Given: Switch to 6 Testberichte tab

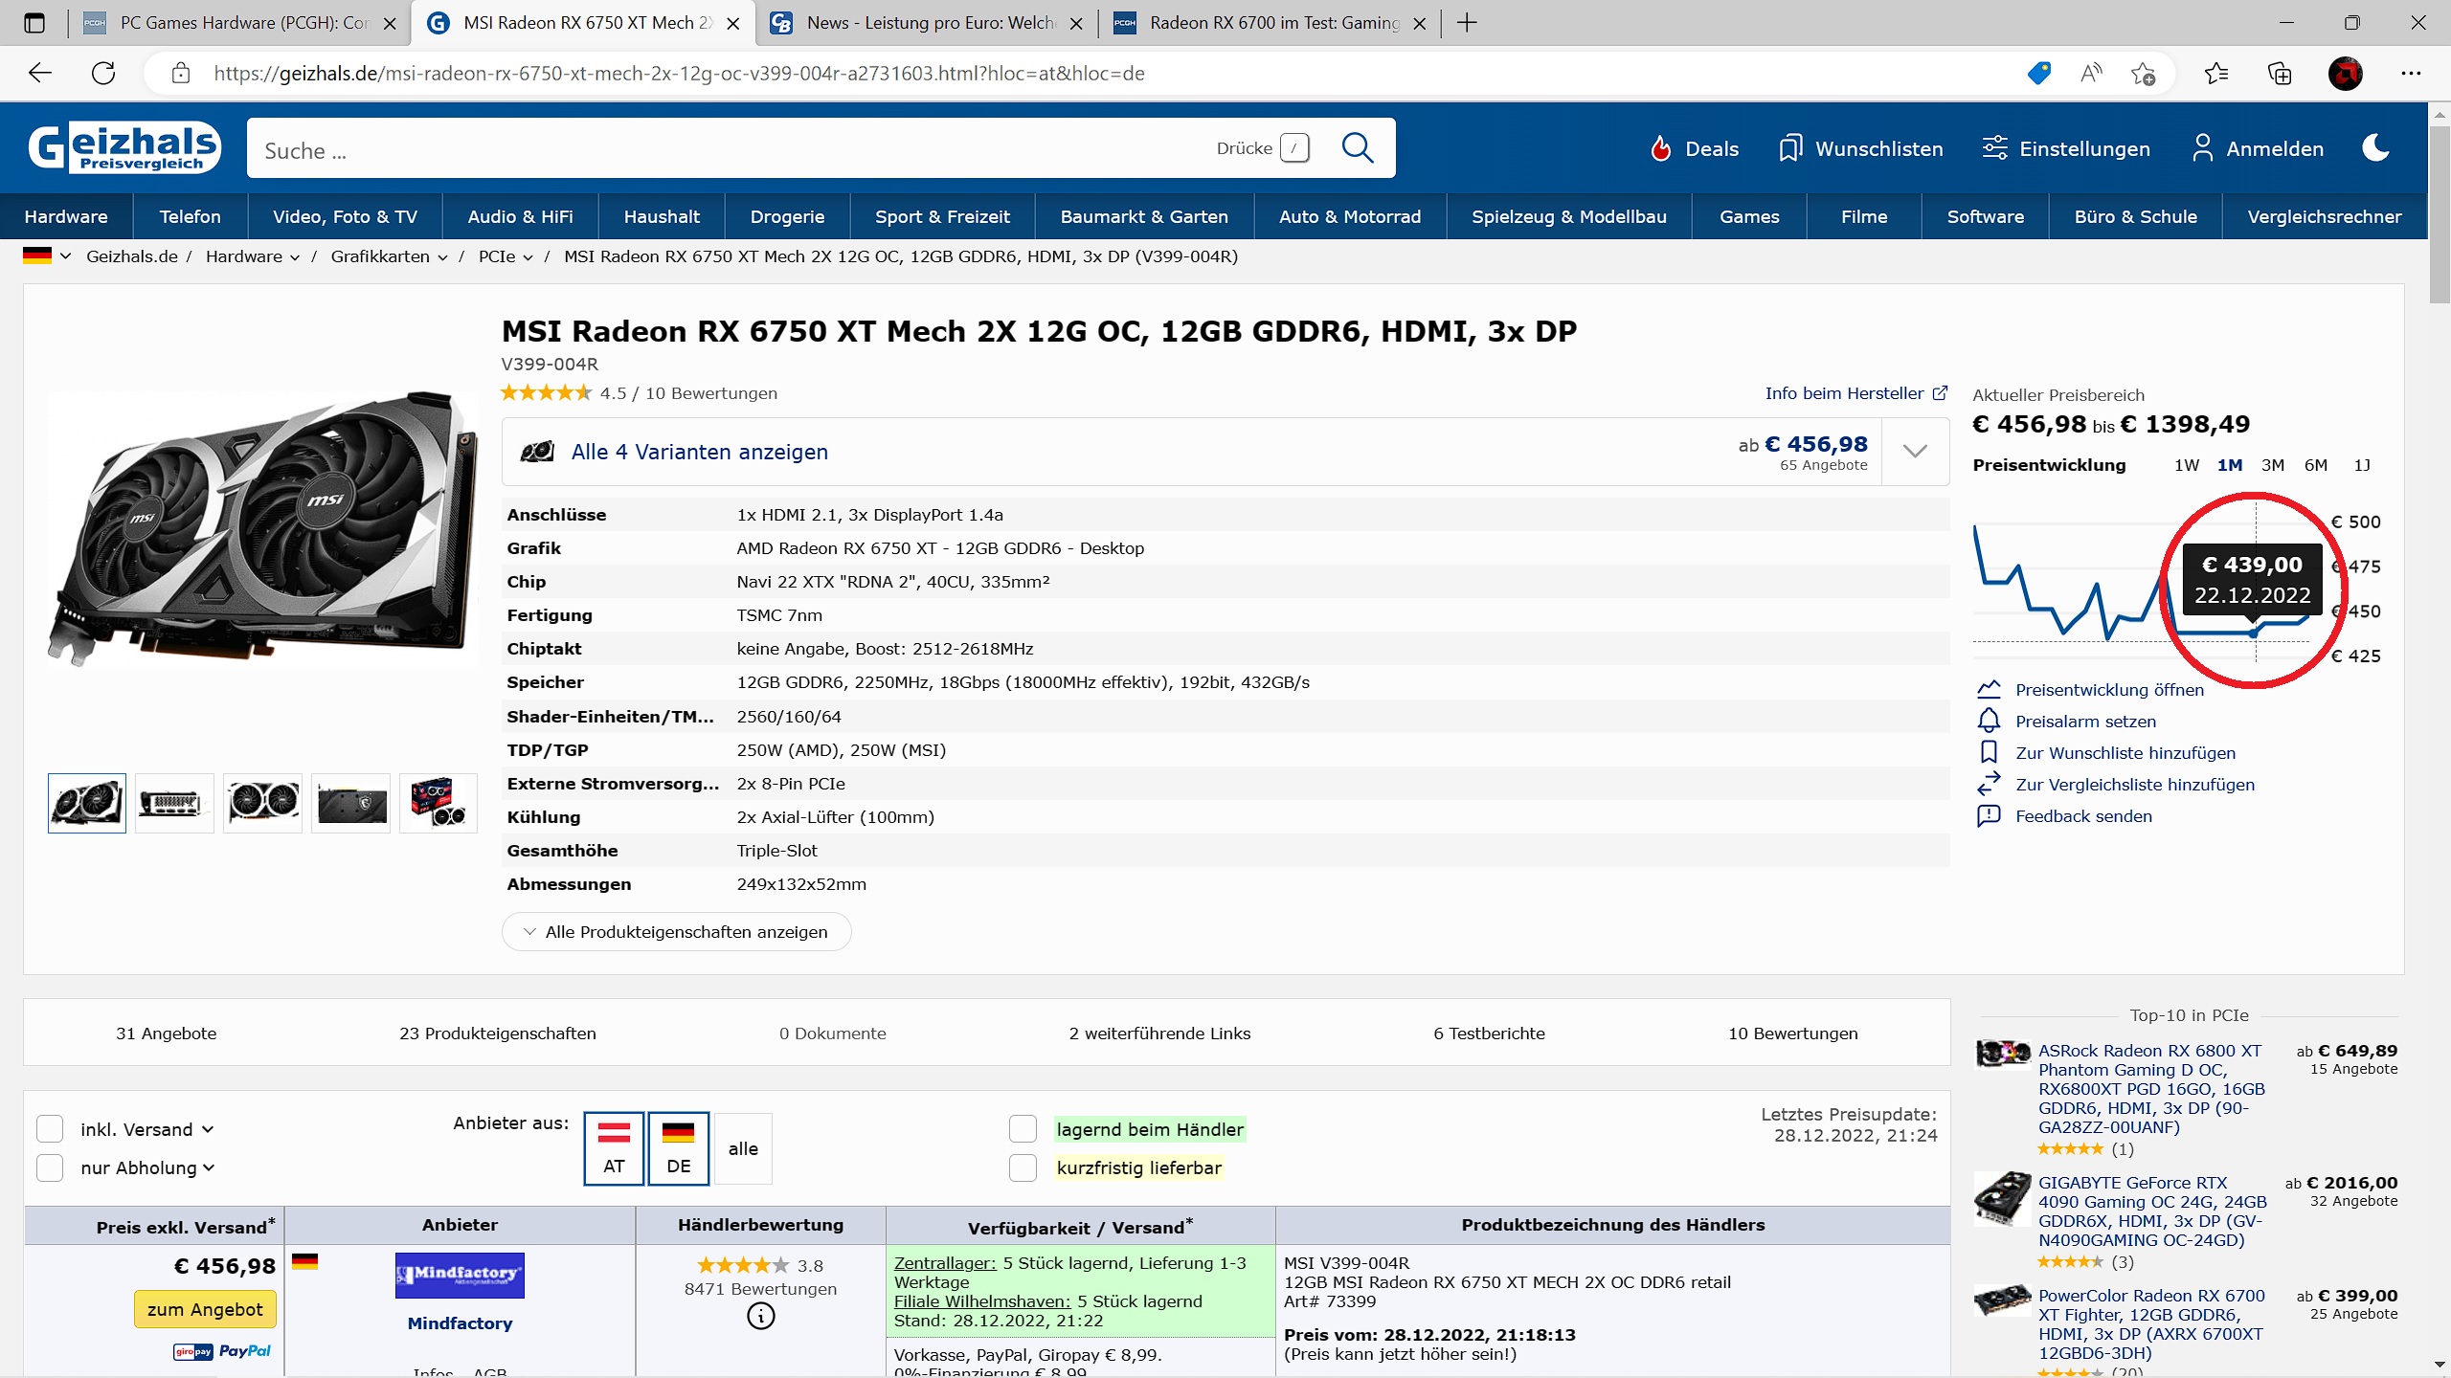Looking at the screenshot, I should 1489,1033.
